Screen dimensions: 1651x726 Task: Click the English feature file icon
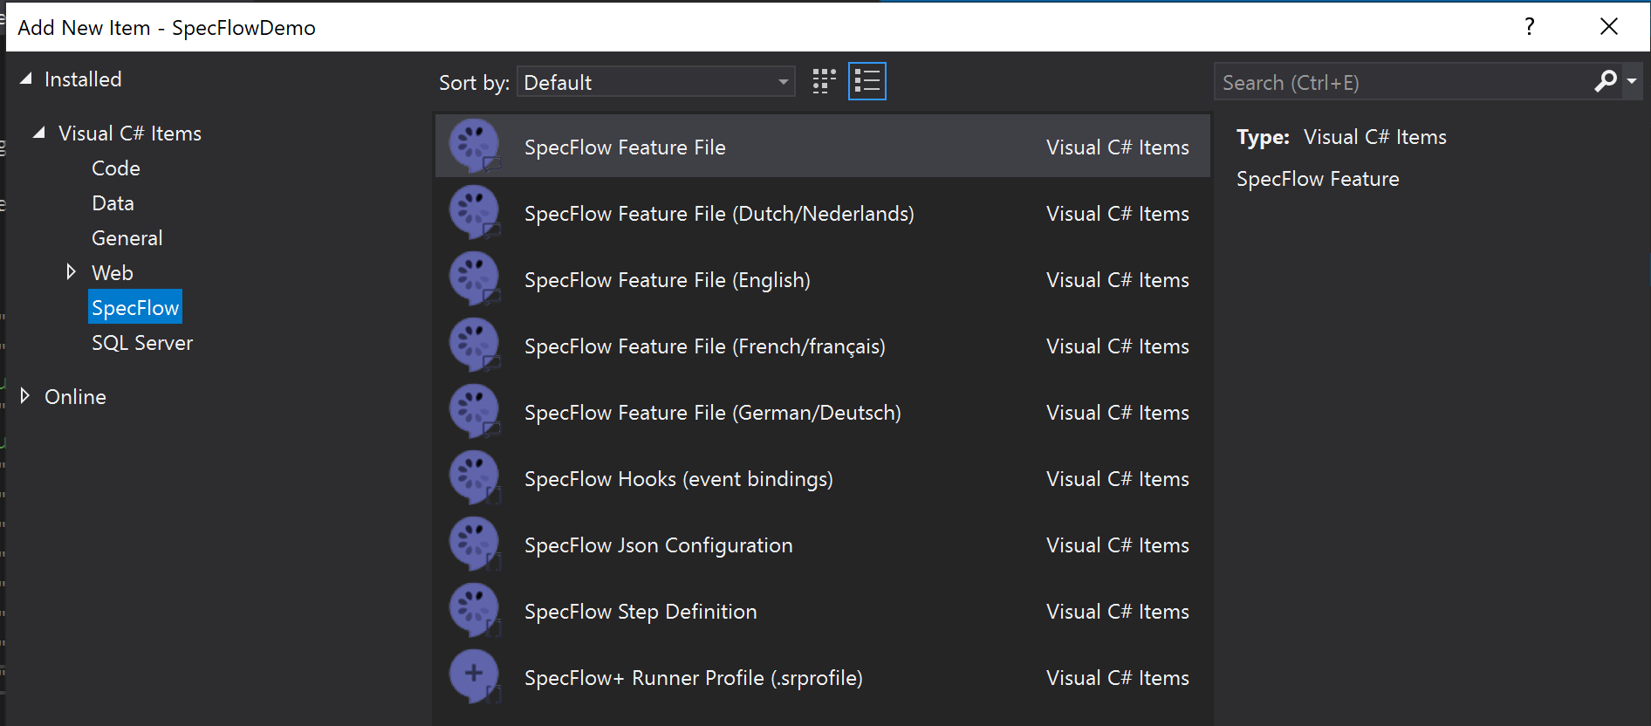[x=474, y=278]
